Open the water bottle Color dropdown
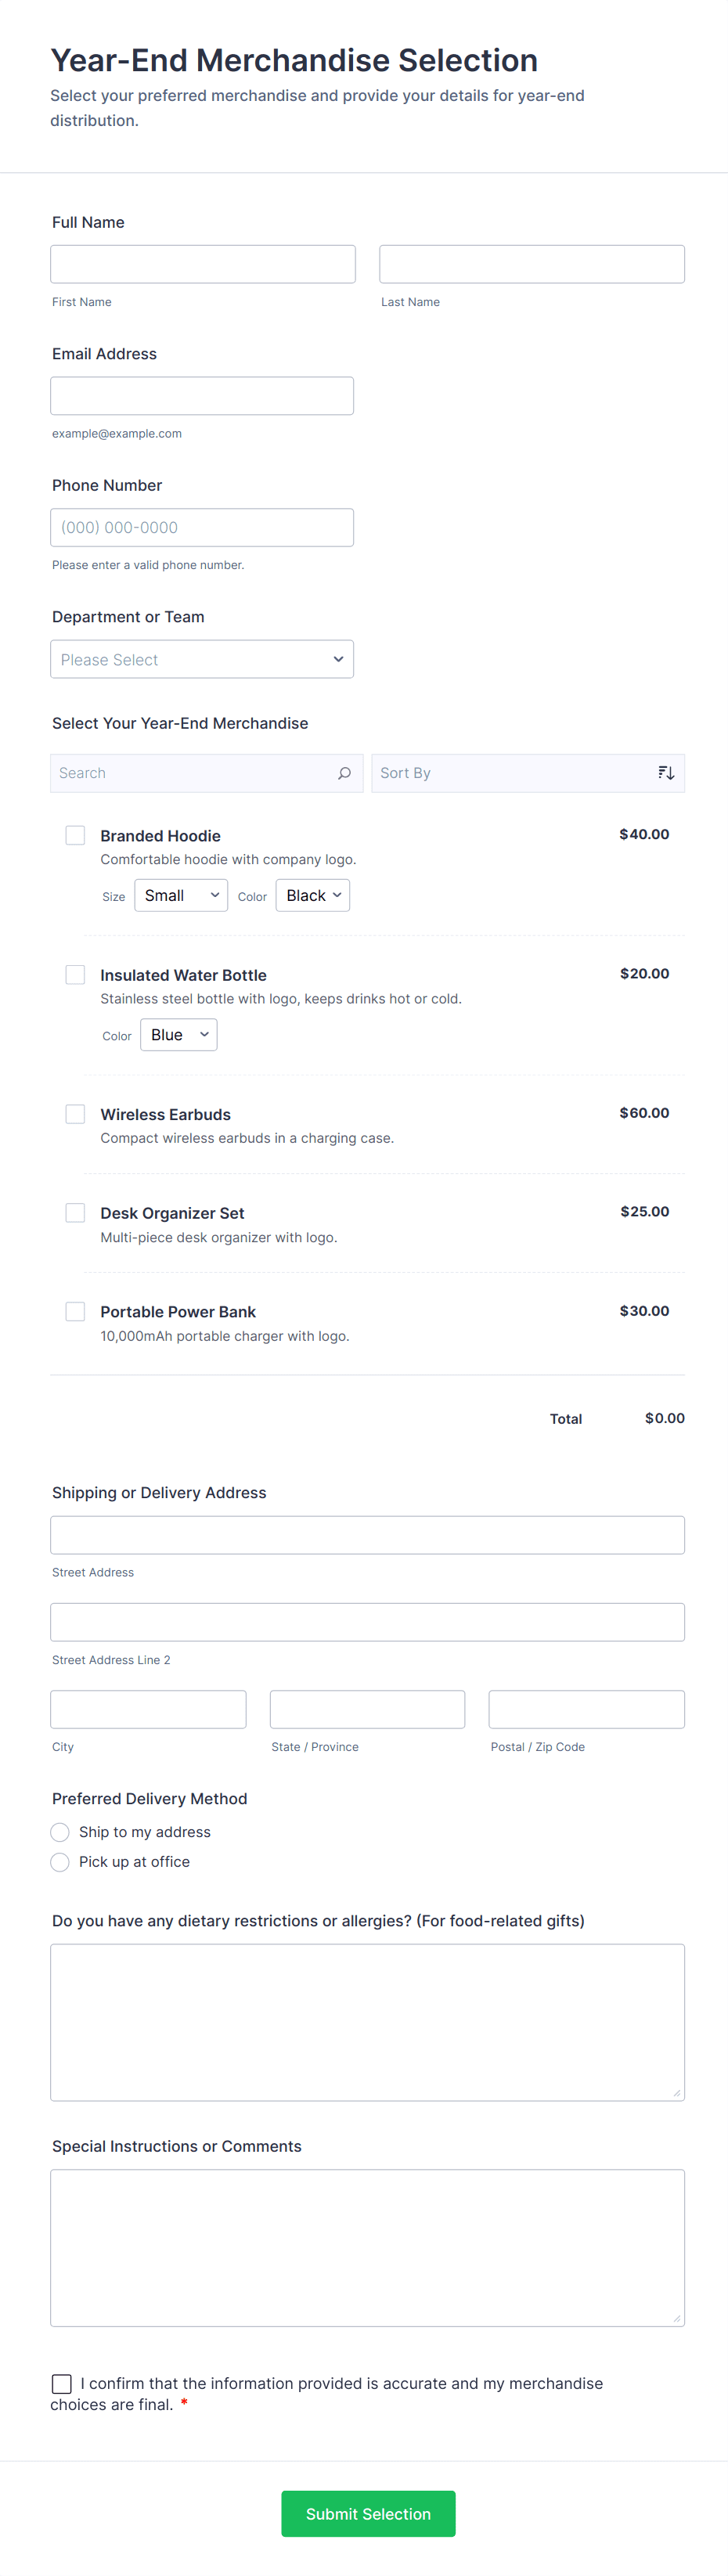This screenshot has width=728, height=2576. pos(179,1034)
